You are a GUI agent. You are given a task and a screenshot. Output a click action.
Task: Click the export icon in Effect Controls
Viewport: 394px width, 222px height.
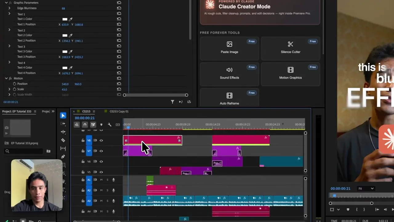coord(189,102)
